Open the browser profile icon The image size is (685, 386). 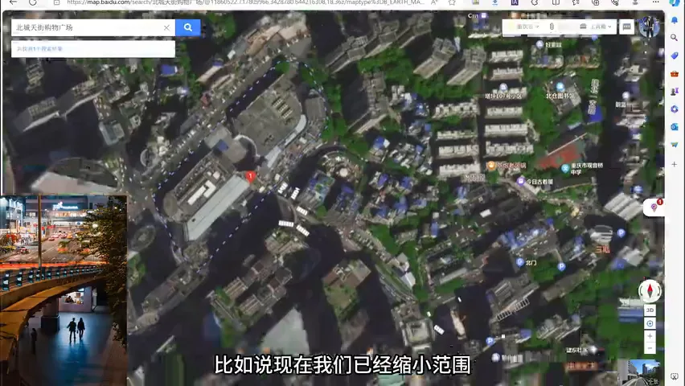[x=635, y=2]
